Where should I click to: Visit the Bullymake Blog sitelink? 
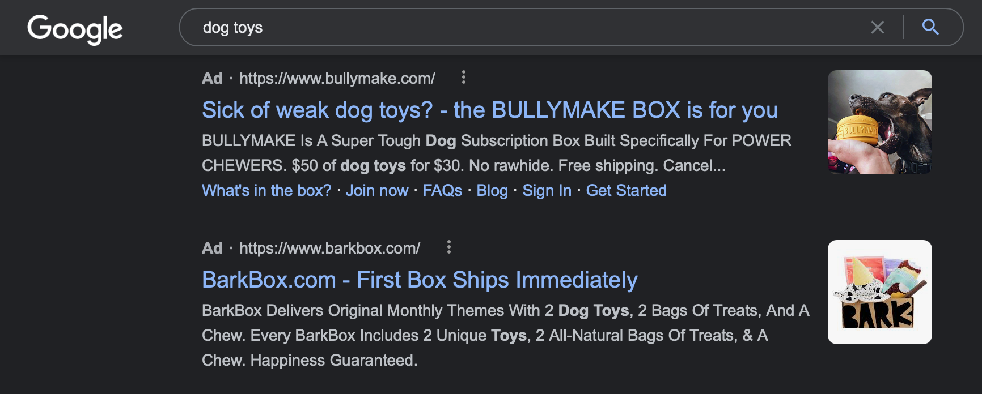(493, 191)
